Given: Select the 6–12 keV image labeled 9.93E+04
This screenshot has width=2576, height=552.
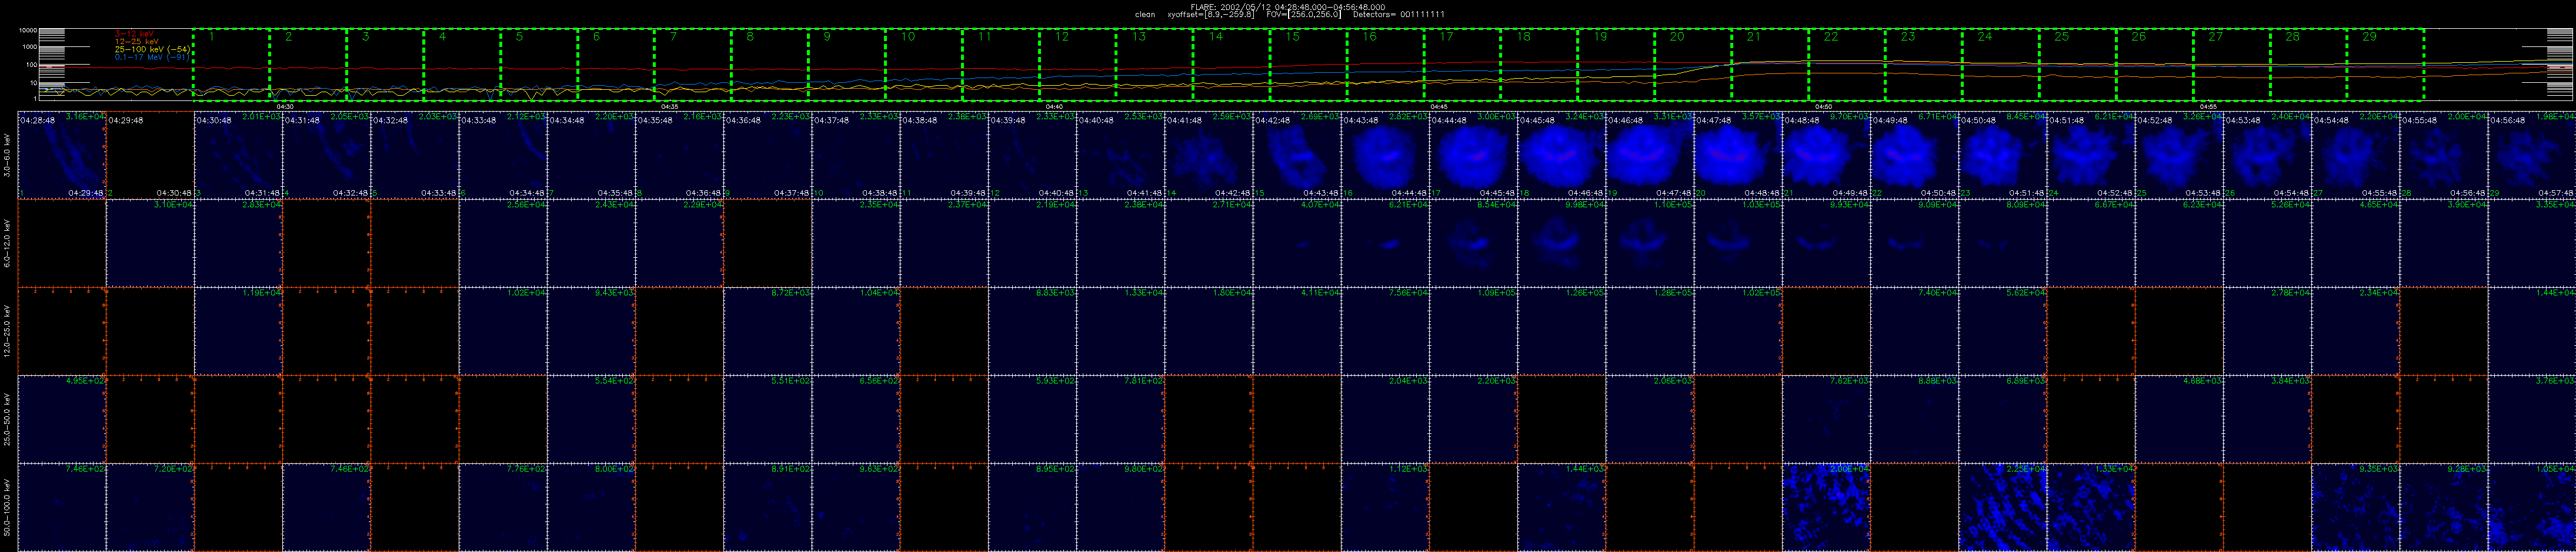Looking at the screenshot, I should click(x=1826, y=243).
